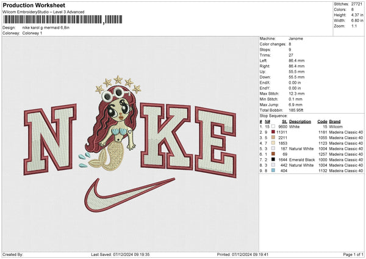
Task: Click the brown-orange swatch for code 1257
Action: click(273, 154)
